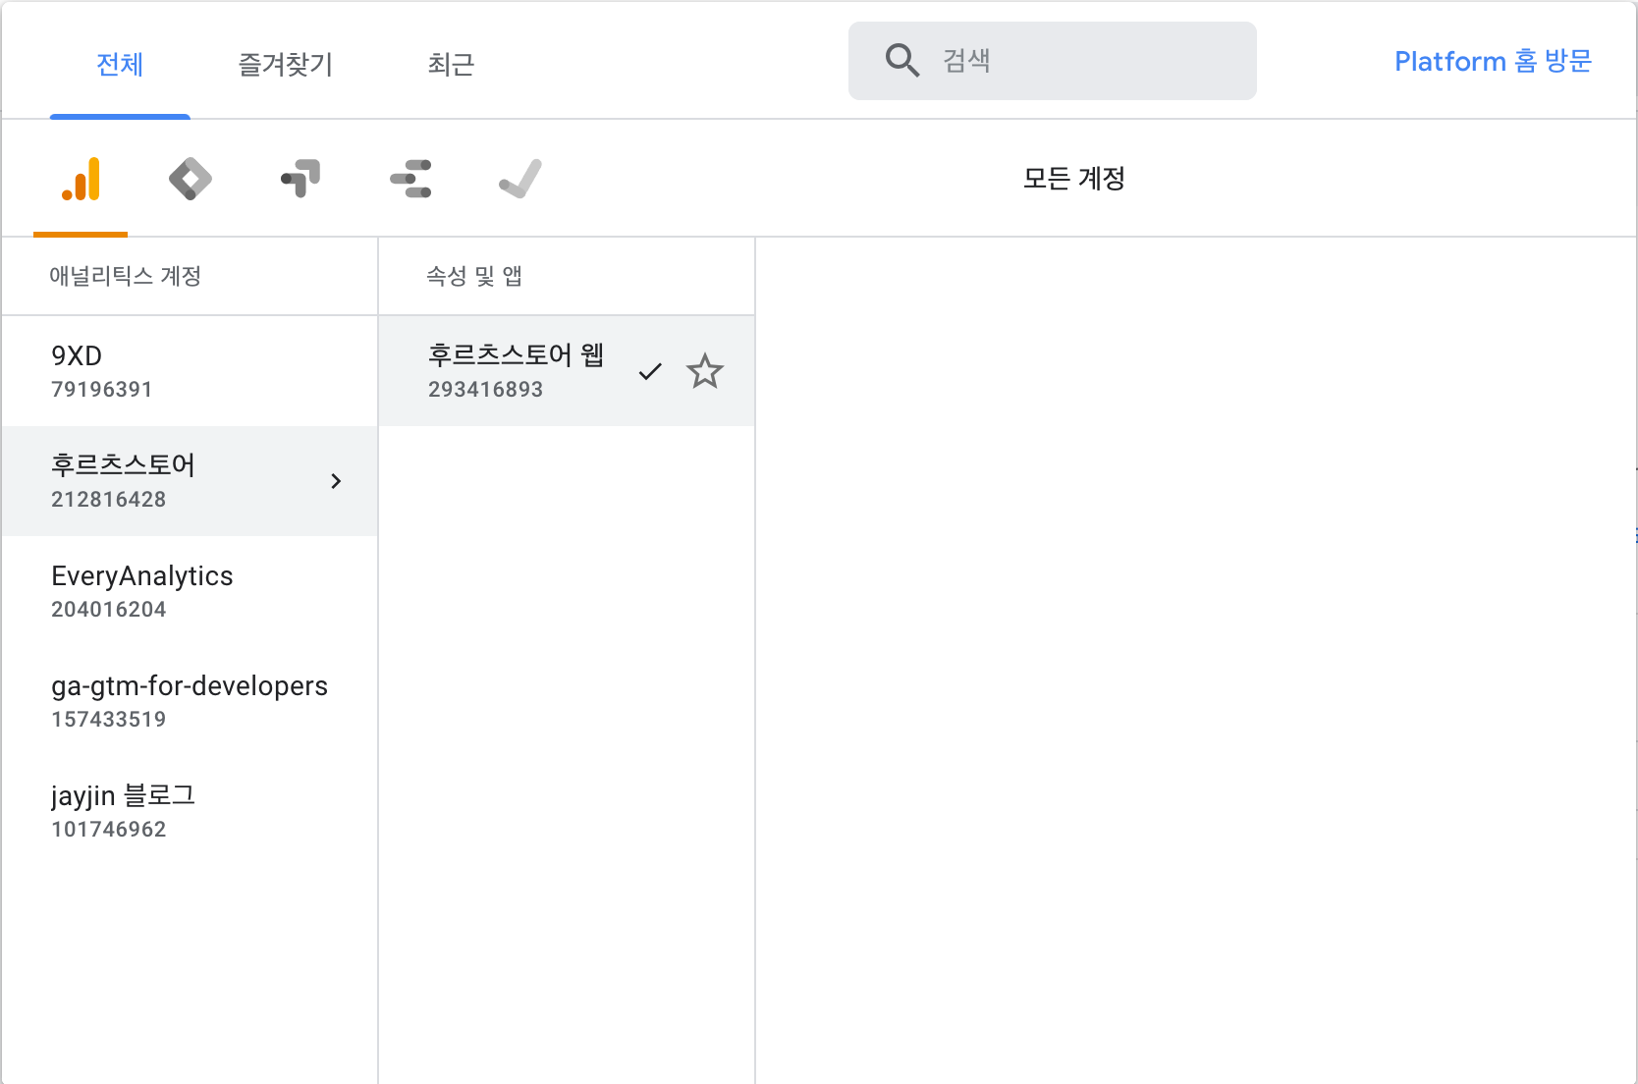Click account ID 101746962
The width and height of the screenshot is (1638, 1084).
pyautogui.click(x=109, y=829)
